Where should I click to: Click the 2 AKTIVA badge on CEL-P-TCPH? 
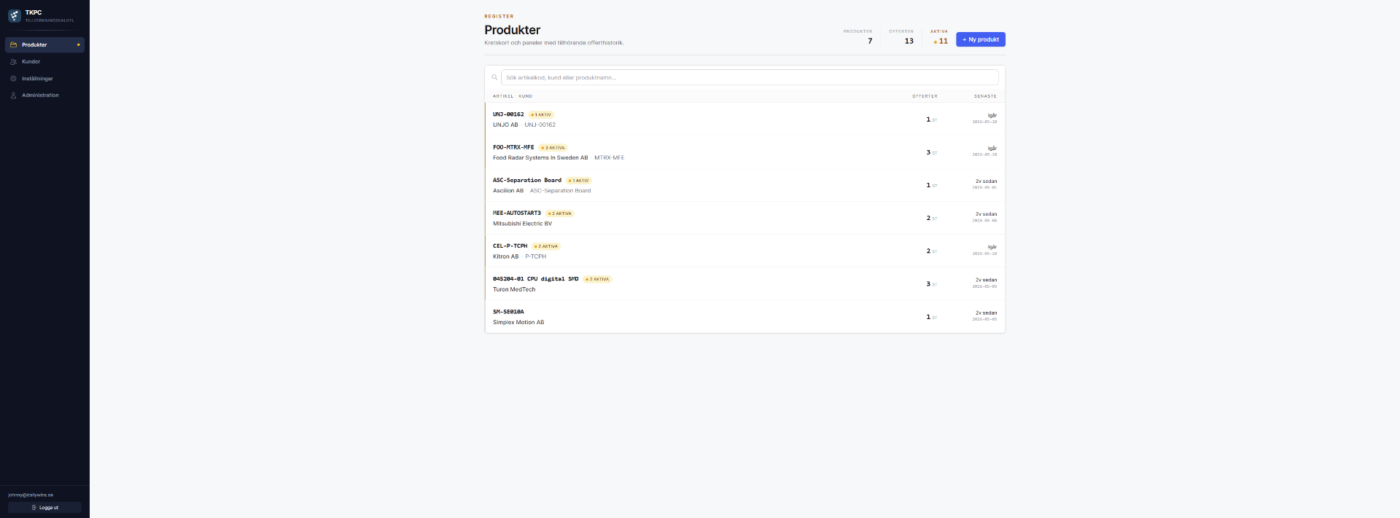(546, 246)
